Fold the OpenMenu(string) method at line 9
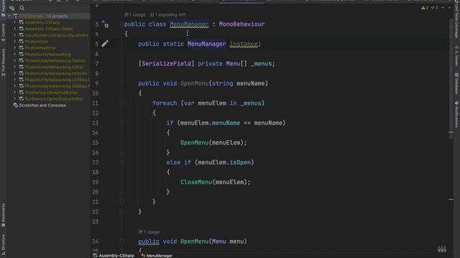The image size is (460, 258). pyautogui.click(x=121, y=83)
